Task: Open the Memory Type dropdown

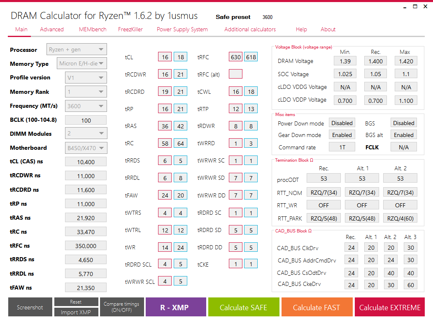Action: [82, 63]
